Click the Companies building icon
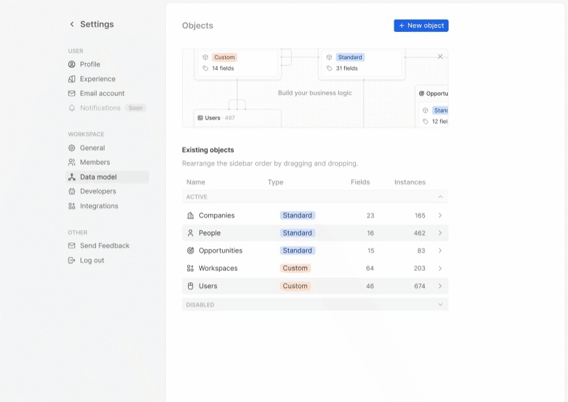The height and width of the screenshot is (402, 568). tap(191, 216)
